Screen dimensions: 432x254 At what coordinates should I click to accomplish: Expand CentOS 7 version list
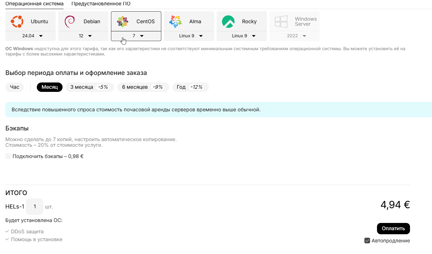(x=136, y=36)
